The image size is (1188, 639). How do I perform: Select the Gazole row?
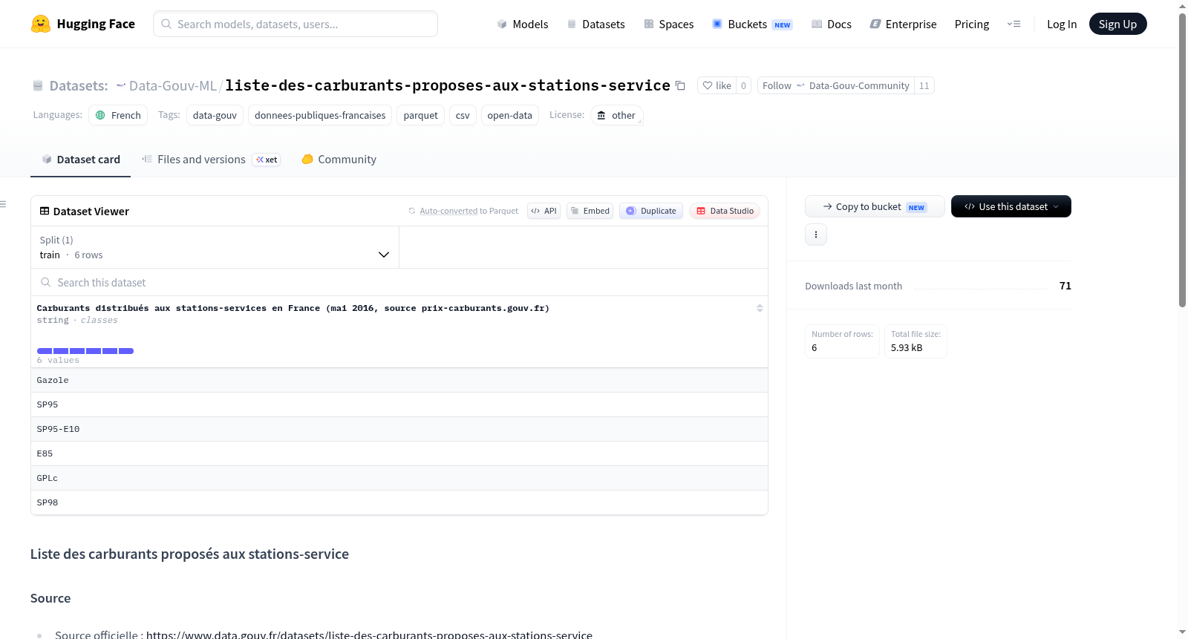399,380
